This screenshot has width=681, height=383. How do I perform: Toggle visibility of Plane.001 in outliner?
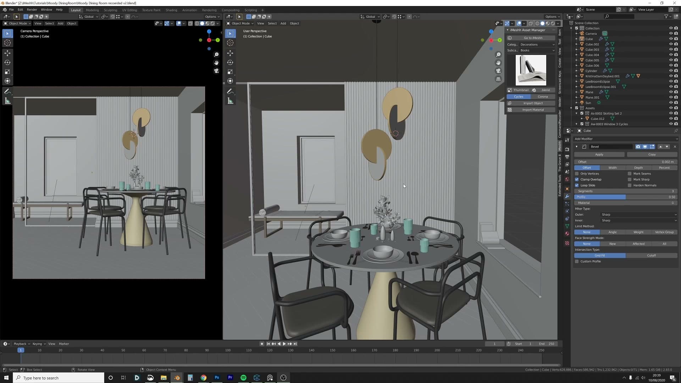tap(671, 98)
